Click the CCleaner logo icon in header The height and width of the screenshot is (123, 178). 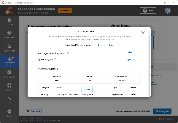(x=9, y=11)
